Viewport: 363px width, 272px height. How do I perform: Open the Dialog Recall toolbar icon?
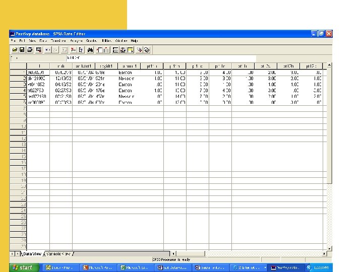pos(38,50)
